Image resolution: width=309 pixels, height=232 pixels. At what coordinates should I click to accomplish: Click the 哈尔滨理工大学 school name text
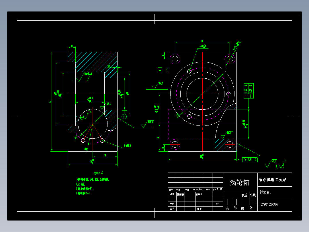coord(273,180)
